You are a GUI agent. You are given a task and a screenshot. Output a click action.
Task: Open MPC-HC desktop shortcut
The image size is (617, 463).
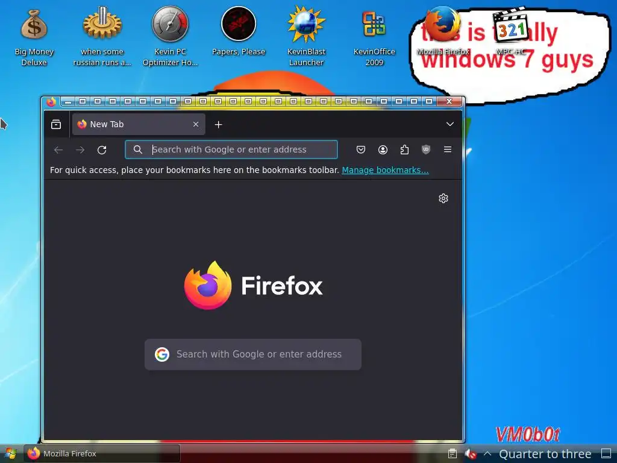511,31
